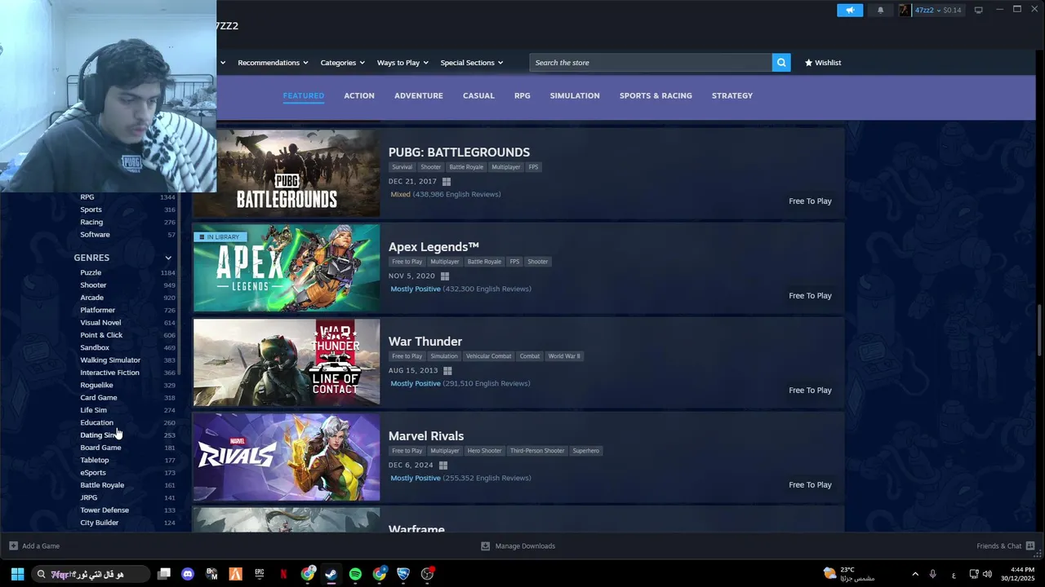This screenshot has height=587, width=1045.
Task: Open Task View in taskbar
Action: click(164, 574)
